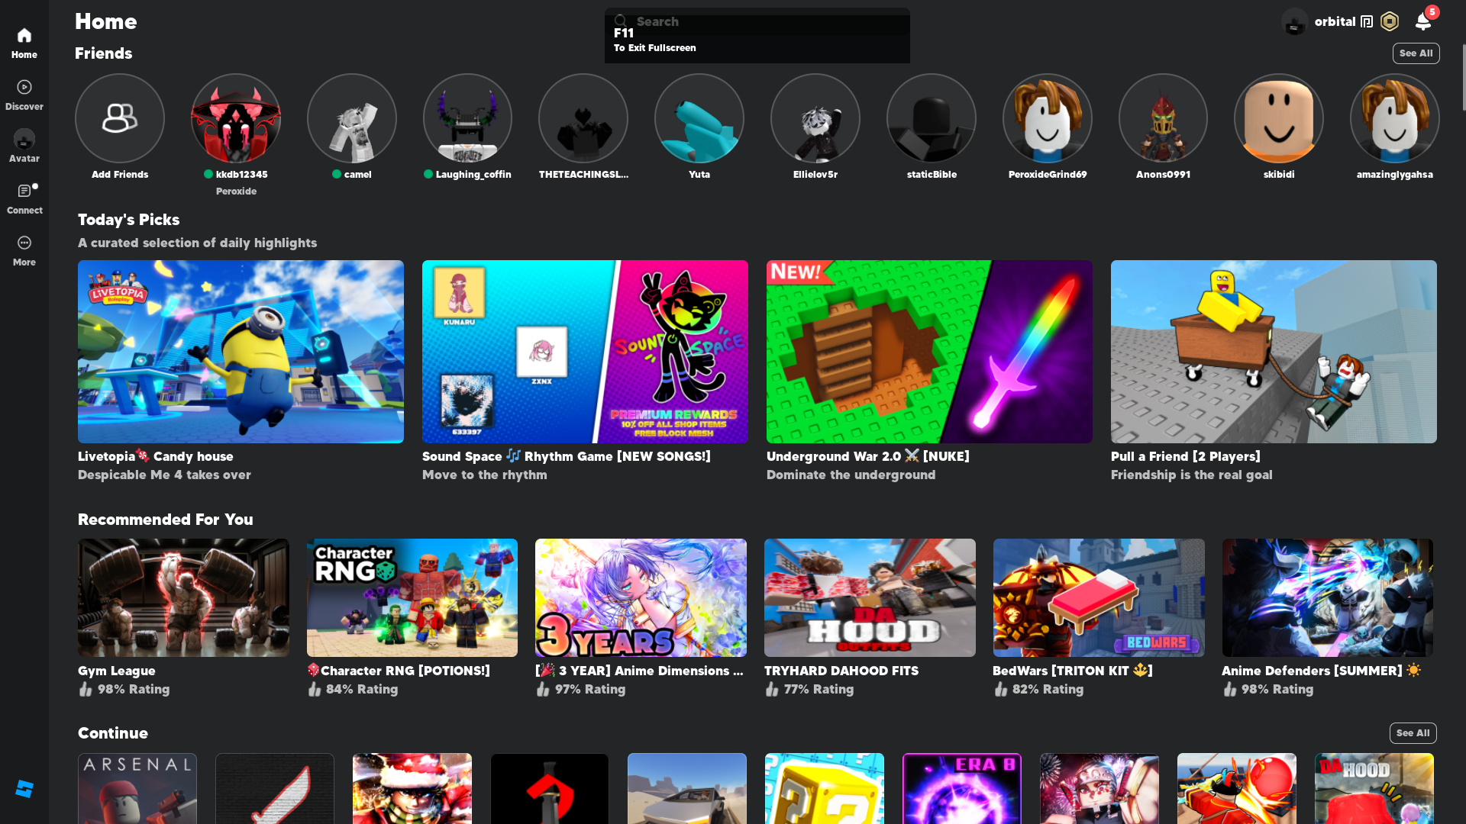
Task: Open orbital's profile avatar in header
Action: pos(1295,21)
